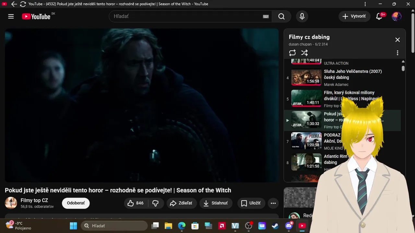Click the playlist scrollbar thumb
Screen dimensions: 415x233
[x=403, y=69]
